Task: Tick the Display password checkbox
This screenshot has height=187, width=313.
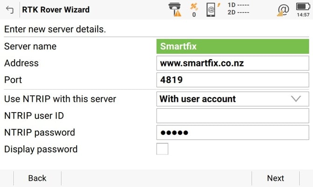Action: (162, 149)
